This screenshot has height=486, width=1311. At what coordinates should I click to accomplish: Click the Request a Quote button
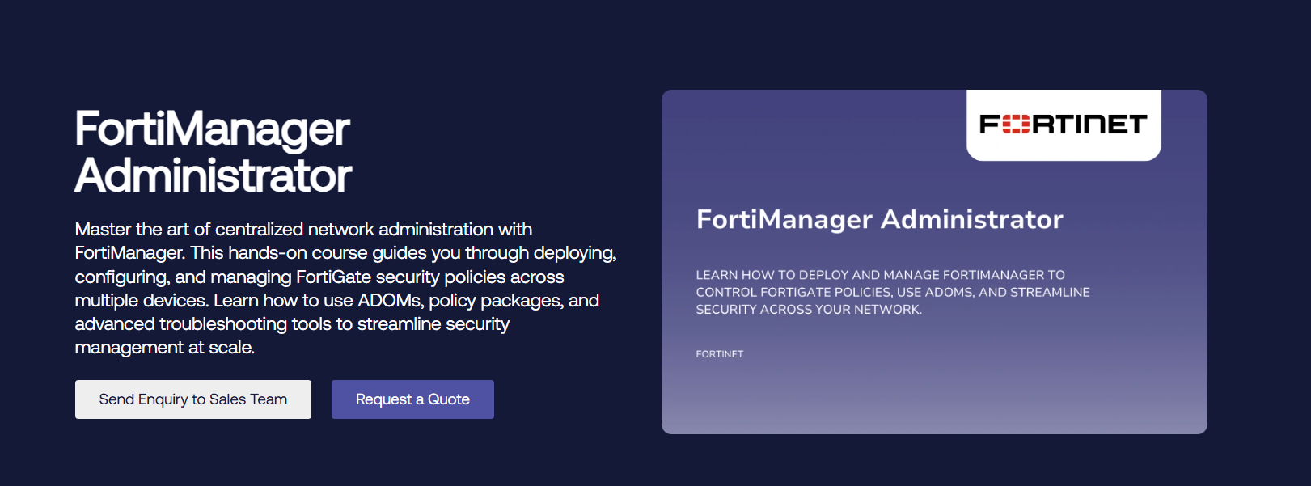412,399
